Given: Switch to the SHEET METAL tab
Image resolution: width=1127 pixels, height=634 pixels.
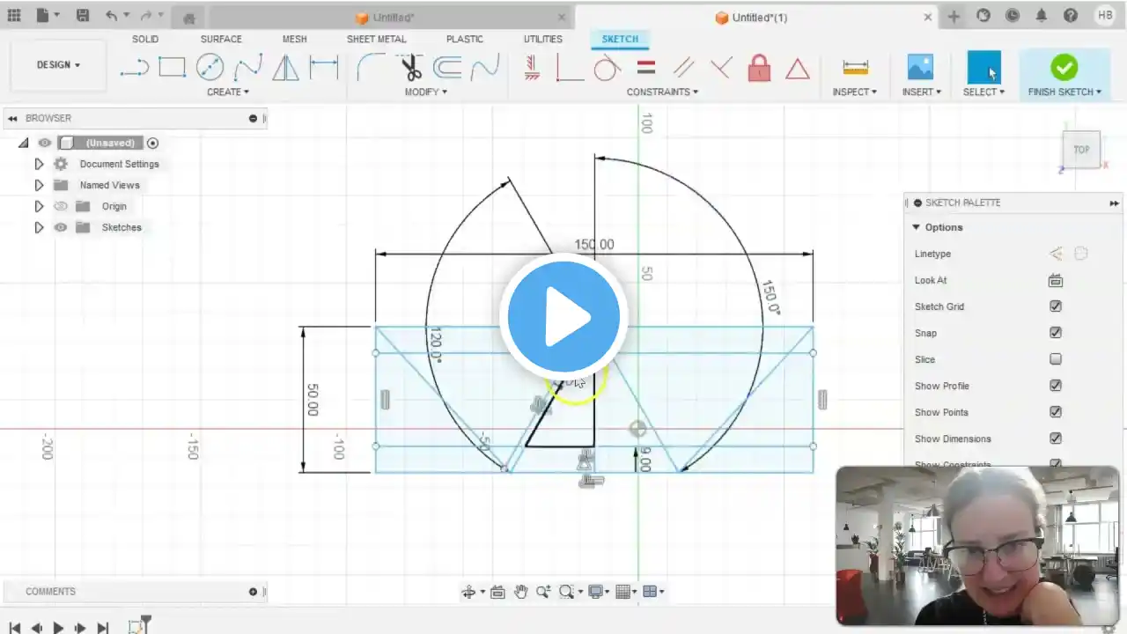Looking at the screenshot, I should (377, 39).
